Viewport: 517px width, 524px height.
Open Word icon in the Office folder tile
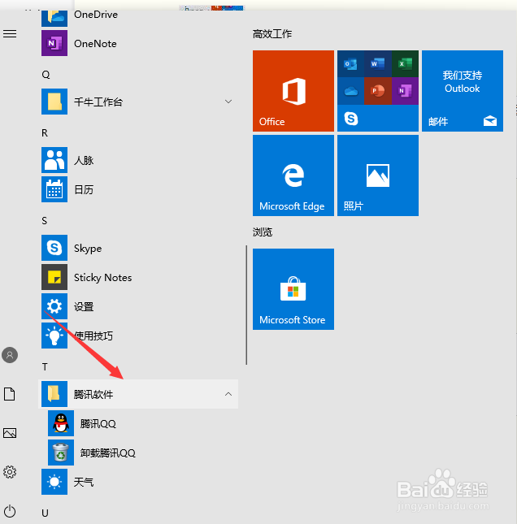point(377,64)
